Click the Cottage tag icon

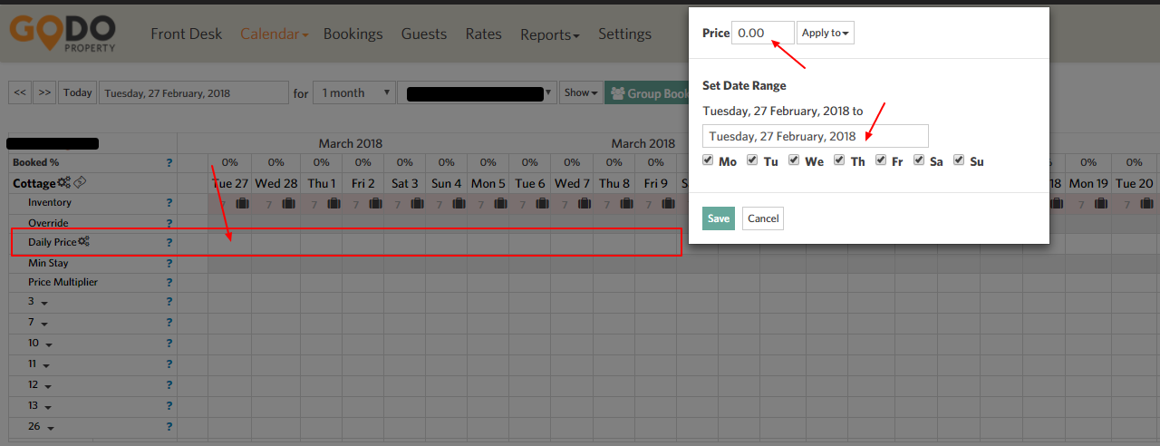(x=80, y=183)
